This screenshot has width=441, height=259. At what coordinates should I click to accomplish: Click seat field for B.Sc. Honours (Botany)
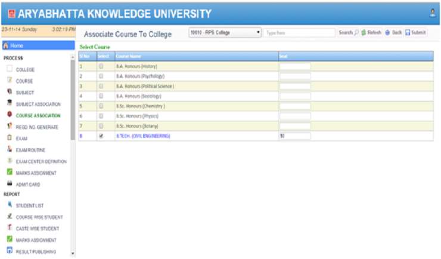pos(295,126)
